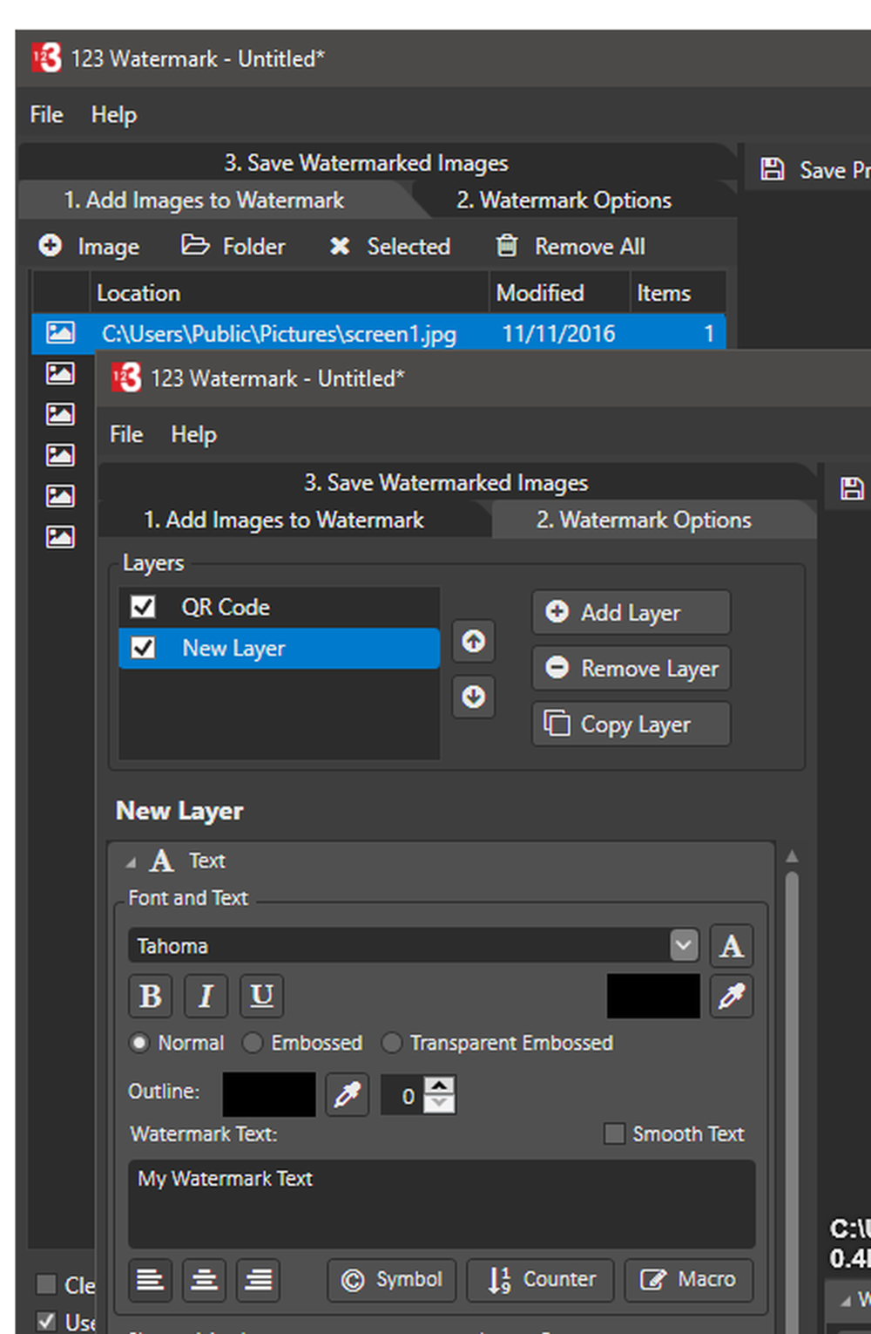Insert a Symbol into the watermark text
This screenshot has height=1334, width=871.
click(392, 1280)
